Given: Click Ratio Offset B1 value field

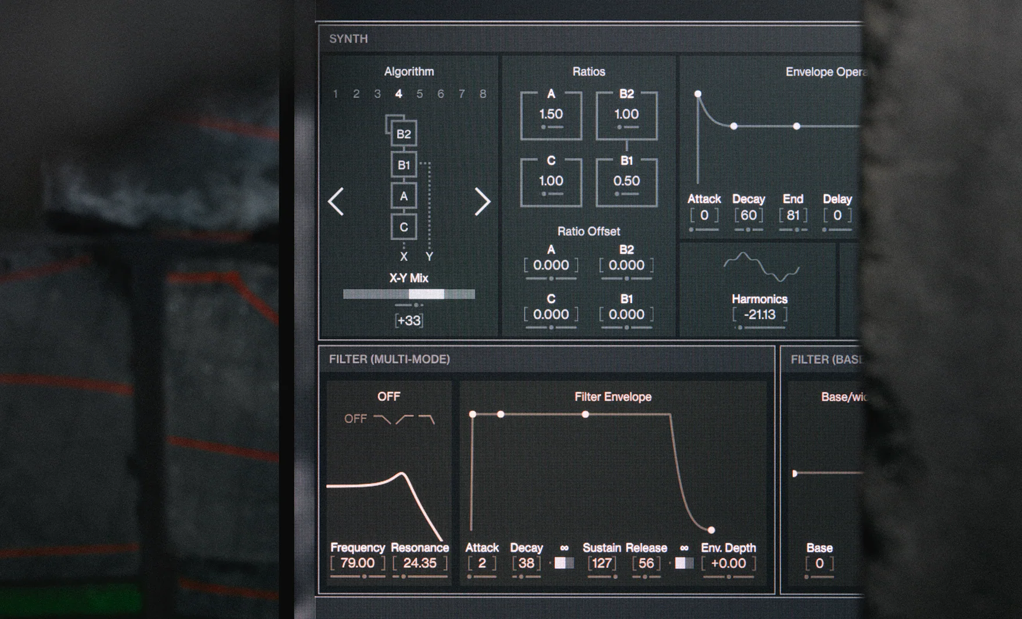Looking at the screenshot, I should click(x=627, y=315).
